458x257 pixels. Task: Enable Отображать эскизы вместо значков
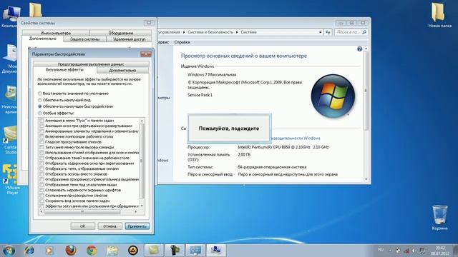click(42, 174)
